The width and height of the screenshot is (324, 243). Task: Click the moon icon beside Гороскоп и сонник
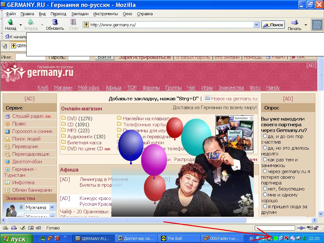tap(8, 131)
